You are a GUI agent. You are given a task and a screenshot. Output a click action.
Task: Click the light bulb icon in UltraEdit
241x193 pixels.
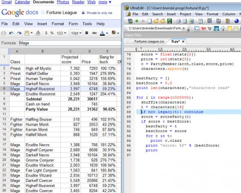223,29
